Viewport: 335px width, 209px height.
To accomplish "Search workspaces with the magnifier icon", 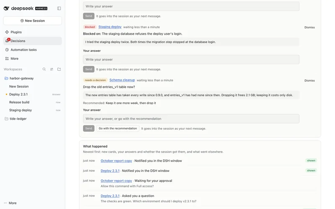I will (x=44, y=69).
